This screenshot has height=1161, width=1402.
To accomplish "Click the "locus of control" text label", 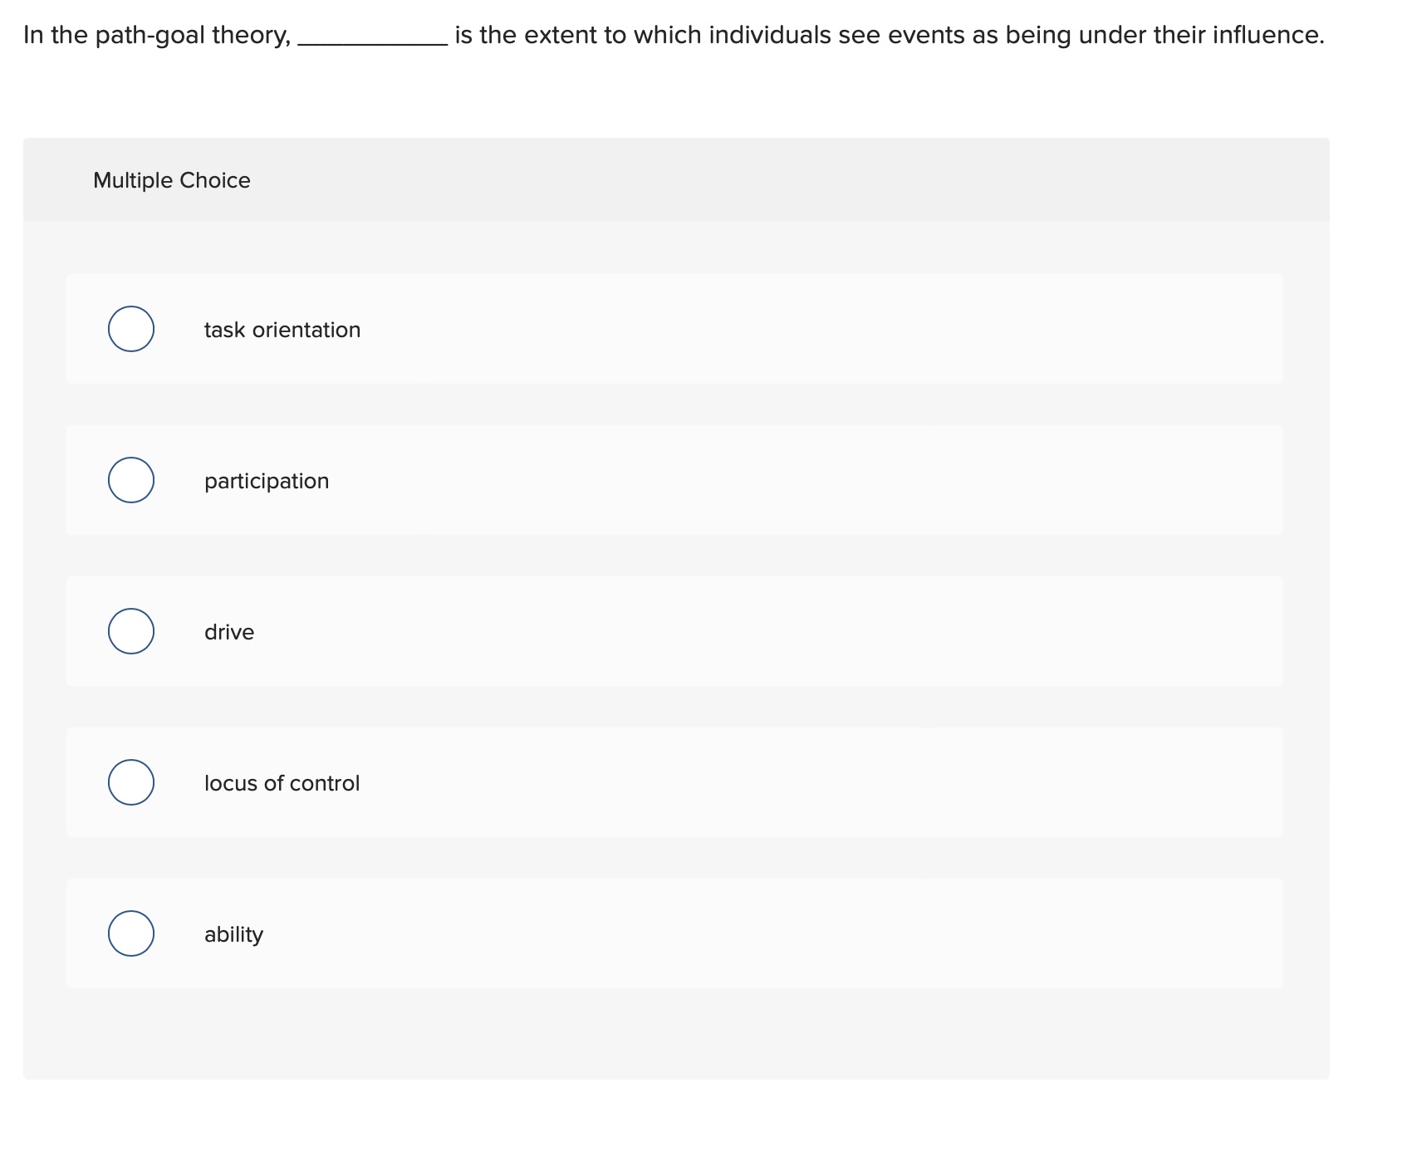I will click(282, 781).
